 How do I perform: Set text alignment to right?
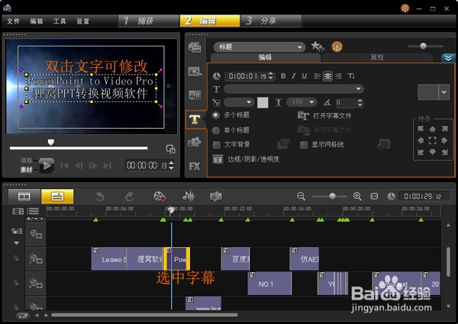tap(338, 76)
